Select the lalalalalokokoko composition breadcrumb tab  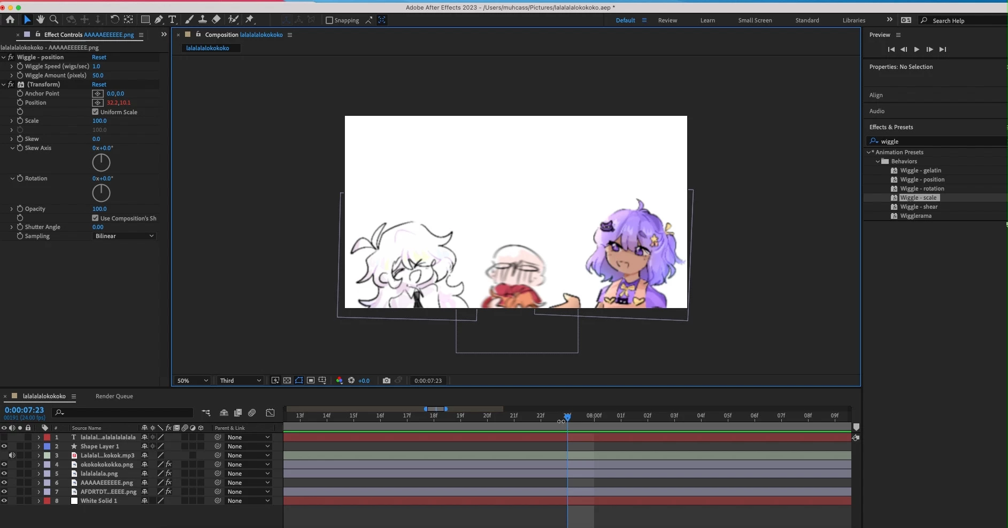(211, 48)
